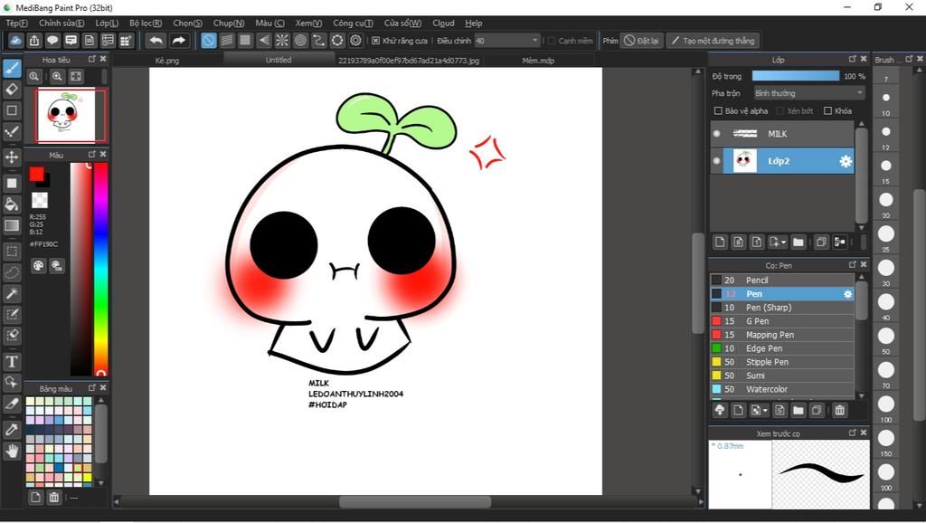The image size is (926, 523).
Task: Open settings gear for Lớp2 layer
Action: (x=846, y=161)
